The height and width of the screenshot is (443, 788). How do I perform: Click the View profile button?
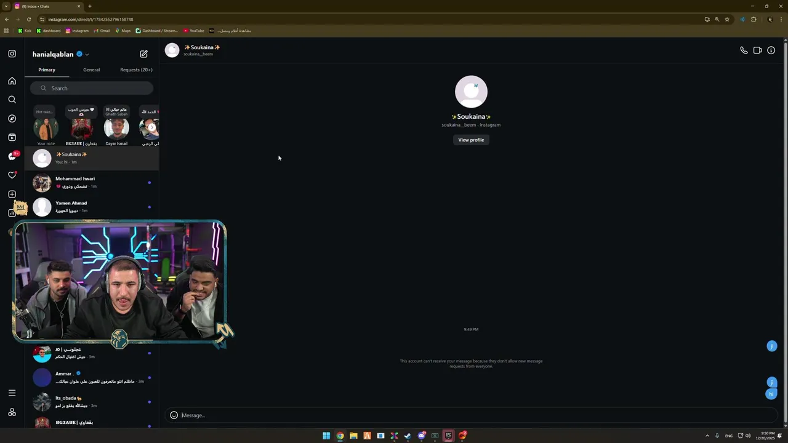pos(471,140)
